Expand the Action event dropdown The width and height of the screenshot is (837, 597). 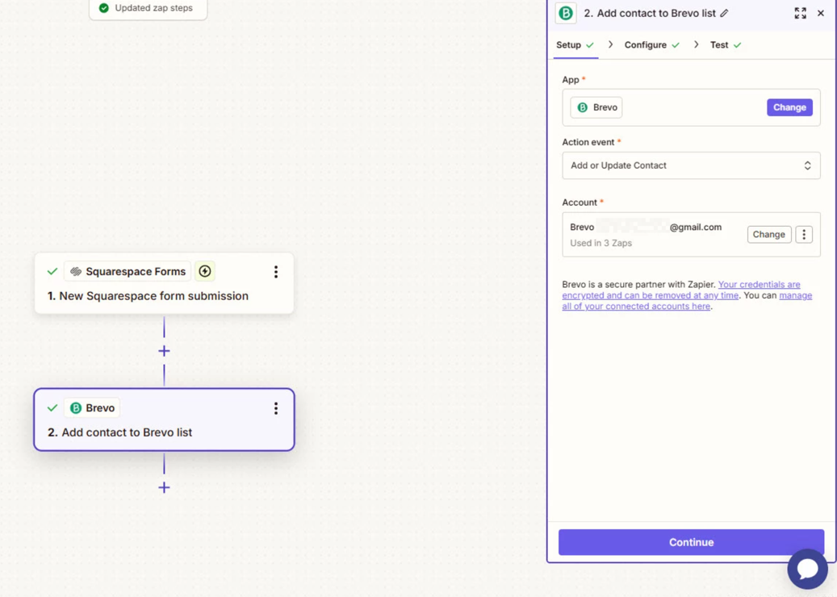[691, 165]
